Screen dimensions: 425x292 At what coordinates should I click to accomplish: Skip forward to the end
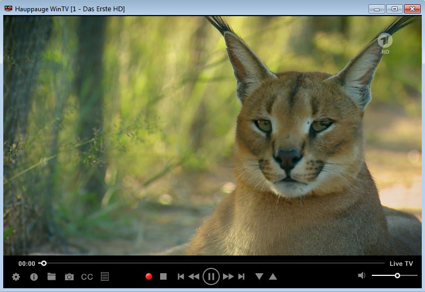(241, 276)
